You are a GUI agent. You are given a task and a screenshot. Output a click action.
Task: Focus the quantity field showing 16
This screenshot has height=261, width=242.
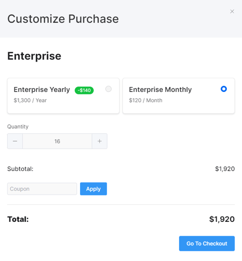[x=58, y=141]
